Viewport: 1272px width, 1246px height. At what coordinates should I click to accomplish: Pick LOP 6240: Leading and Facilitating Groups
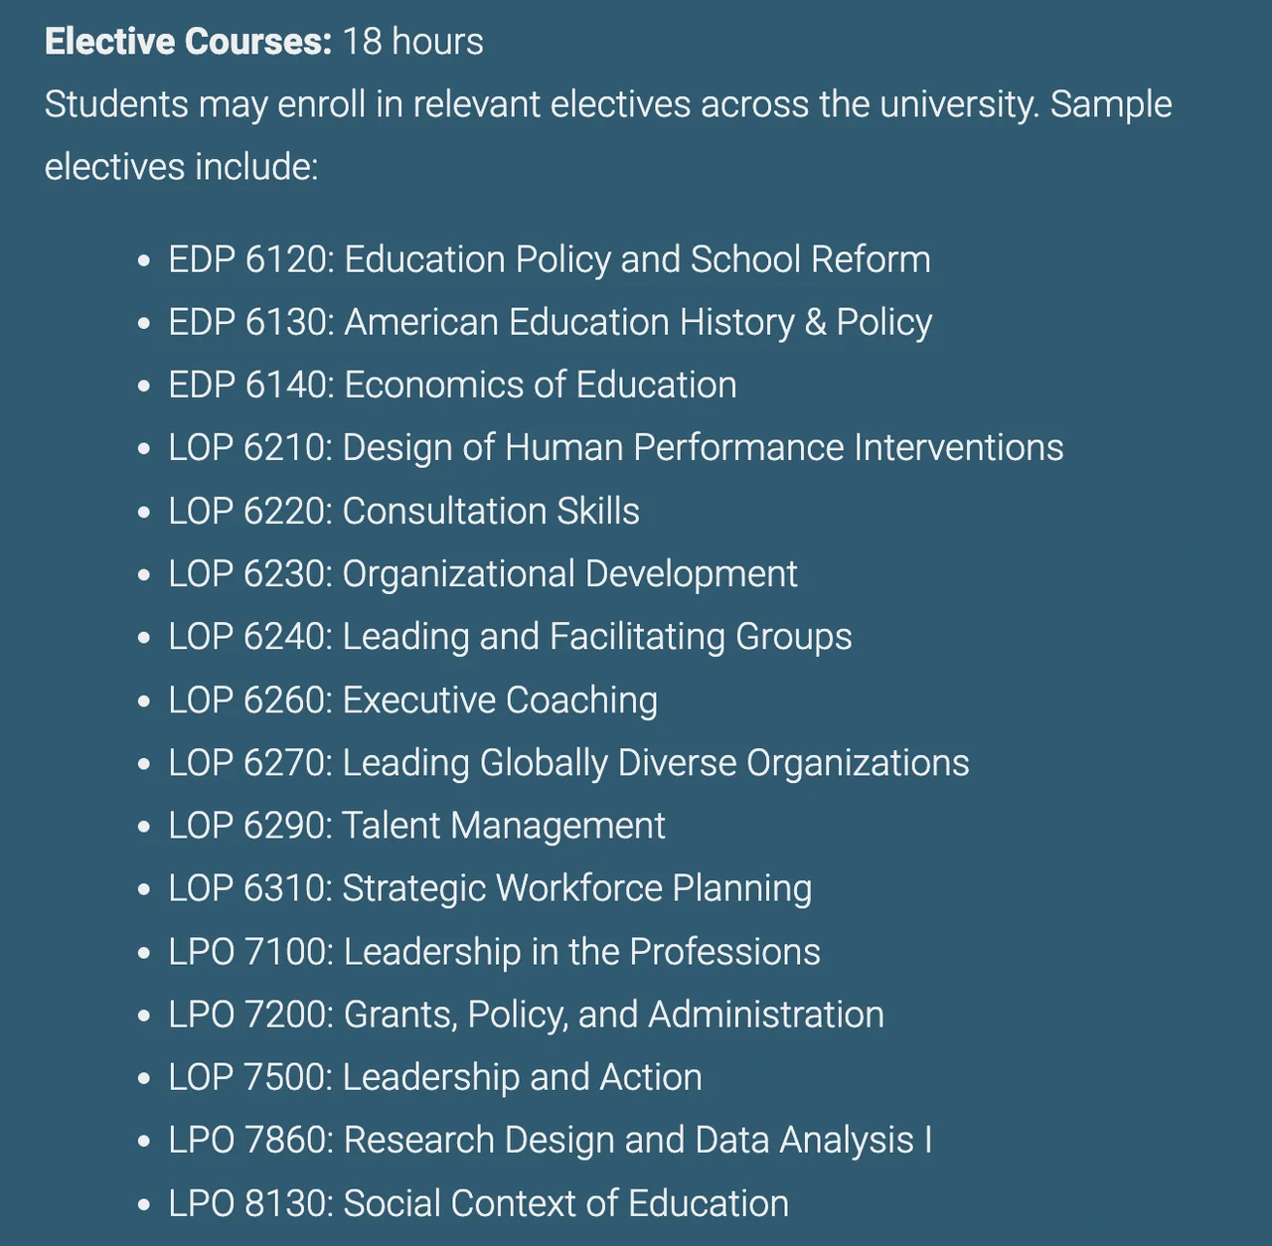pos(510,636)
